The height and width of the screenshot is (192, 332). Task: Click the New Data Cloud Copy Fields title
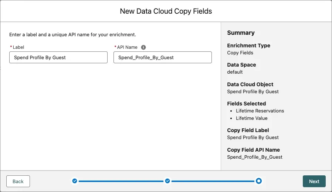pos(166,11)
